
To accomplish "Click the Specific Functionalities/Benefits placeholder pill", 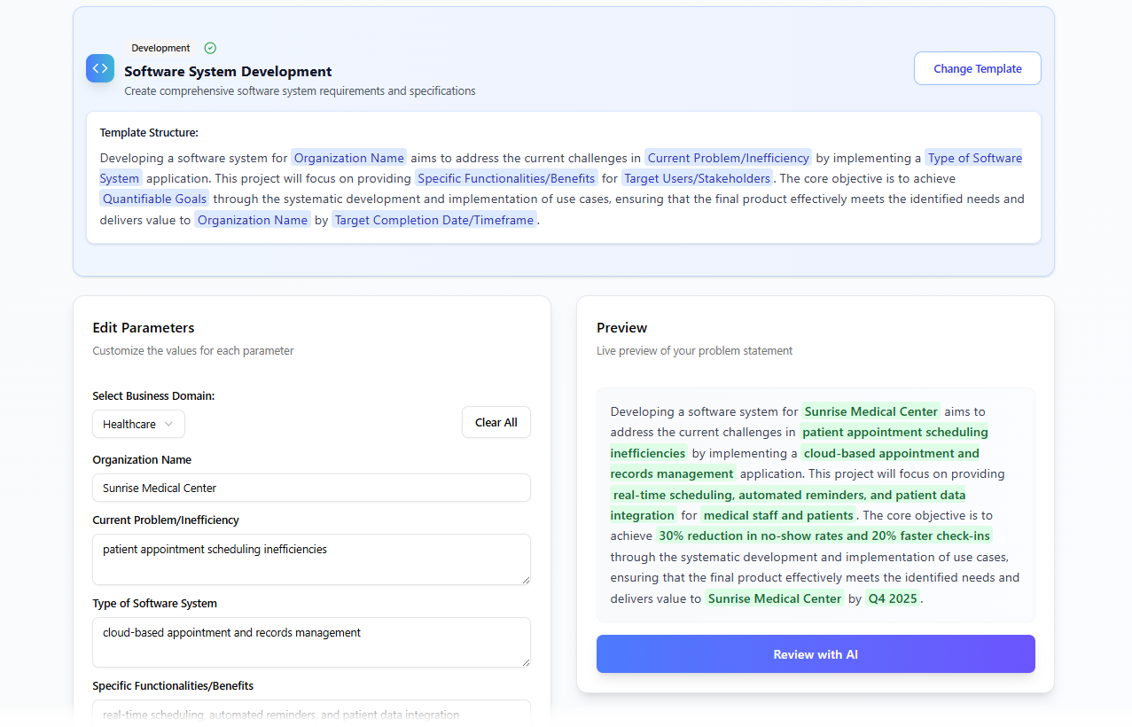I will (506, 177).
